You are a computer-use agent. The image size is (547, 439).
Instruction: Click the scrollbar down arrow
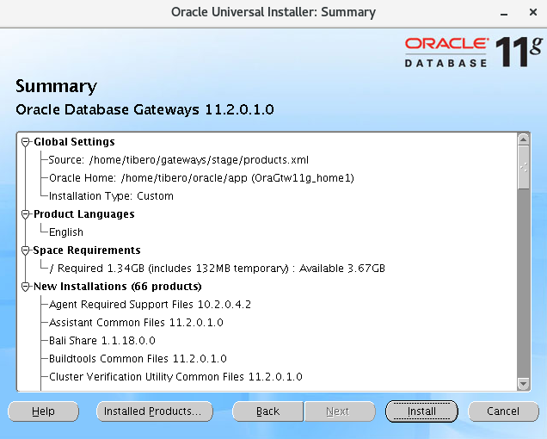[x=523, y=384]
